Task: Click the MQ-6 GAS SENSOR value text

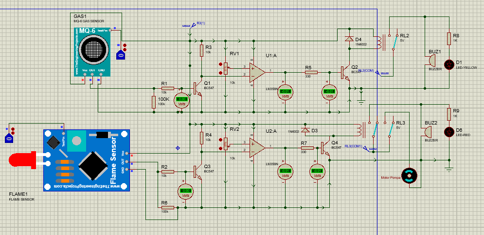Action: [89, 21]
